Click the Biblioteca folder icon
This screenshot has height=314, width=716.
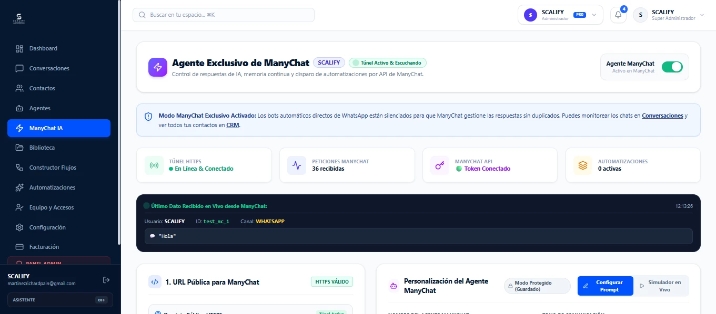19,148
